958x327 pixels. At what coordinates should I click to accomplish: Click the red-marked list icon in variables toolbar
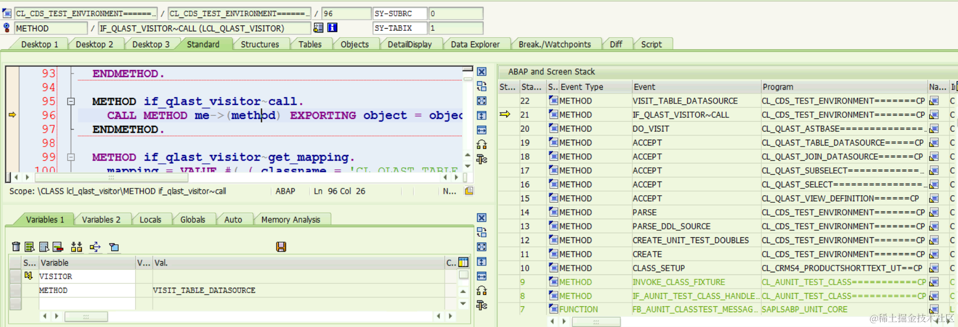[x=58, y=246]
